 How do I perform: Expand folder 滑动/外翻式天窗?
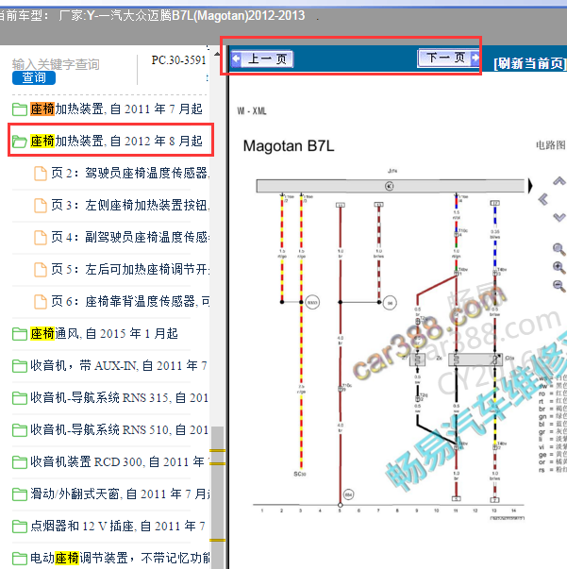tap(110, 494)
